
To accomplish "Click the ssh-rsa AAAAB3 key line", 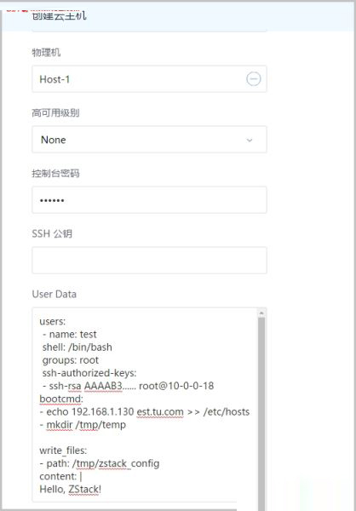I will (128, 386).
